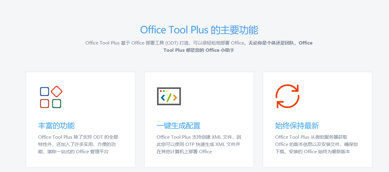Click the description under 丰富的功能
The width and height of the screenshot is (389, 172).
pos(78,144)
